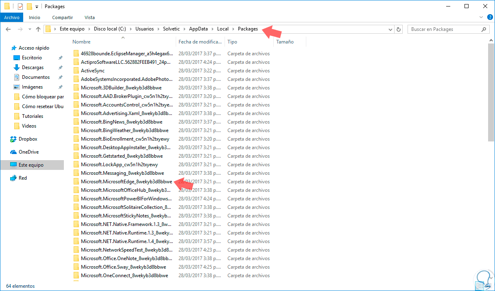Sort by Fecha de modificación column
Screen dimensions: 495x291
point(201,42)
